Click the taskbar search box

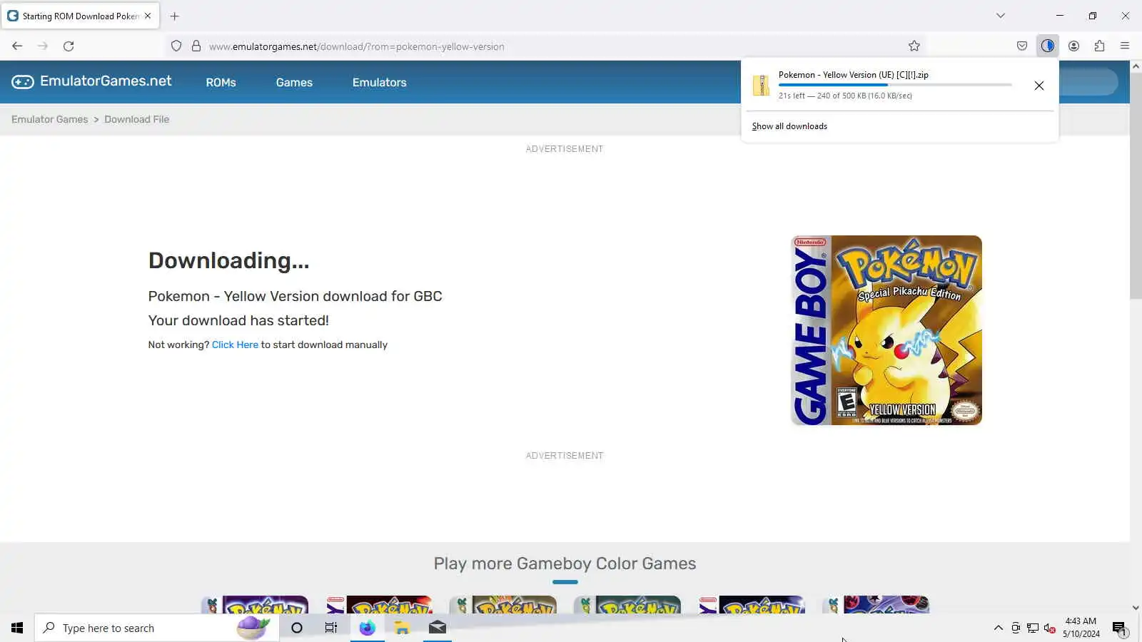click(x=156, y=628)
